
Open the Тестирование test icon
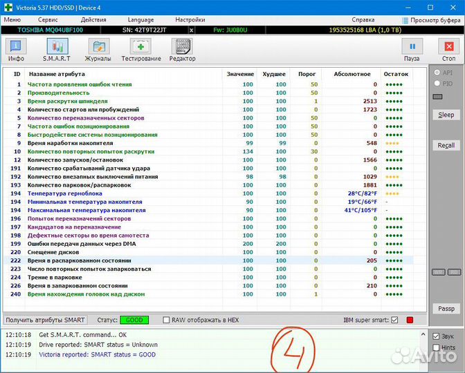click(141, 49)
